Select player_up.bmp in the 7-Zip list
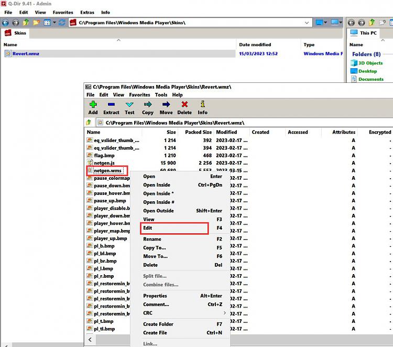The image size is (393, 347). pyautogui.click(x=110, y=238)
